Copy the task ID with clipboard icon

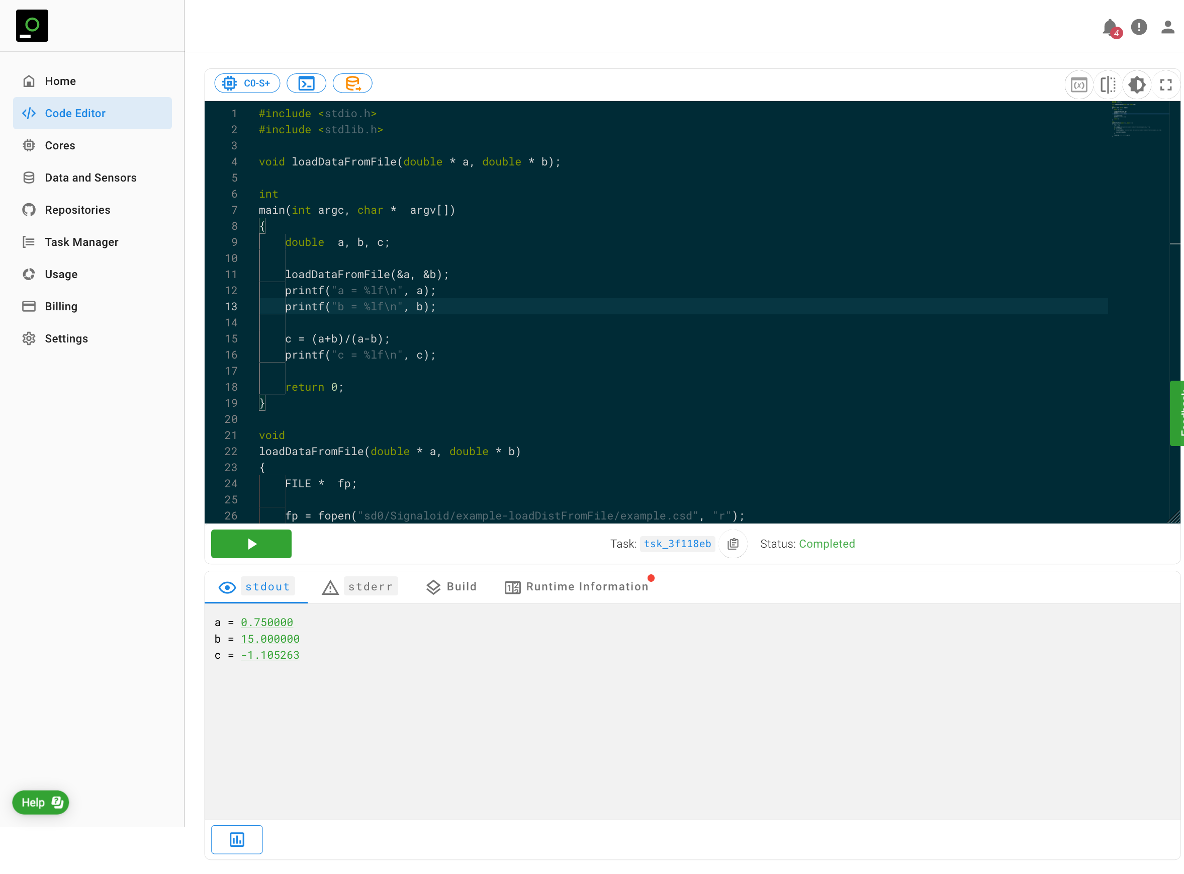(x=733, y=544)
